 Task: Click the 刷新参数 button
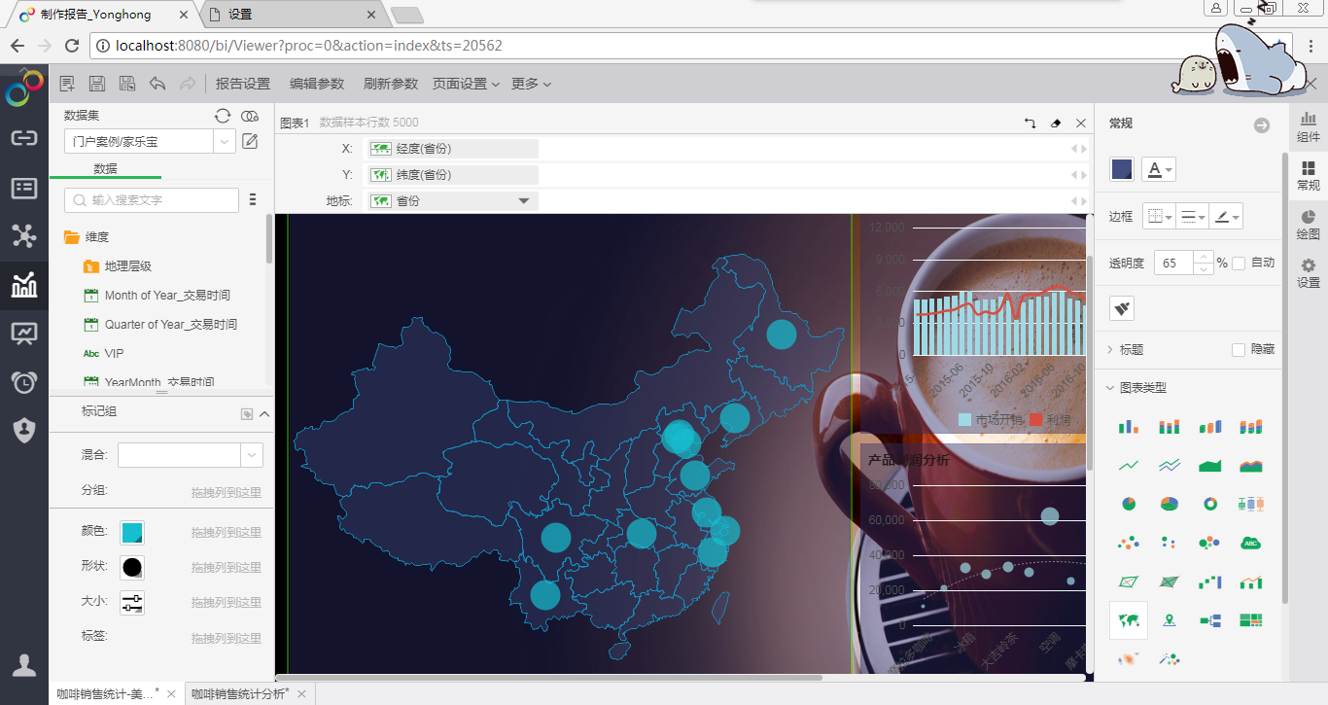pyautogui.click(x=390, y=85)
